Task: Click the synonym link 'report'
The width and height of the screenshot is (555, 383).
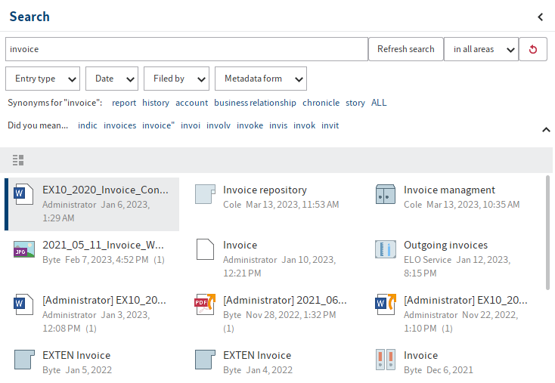Action: pos(124,103)
